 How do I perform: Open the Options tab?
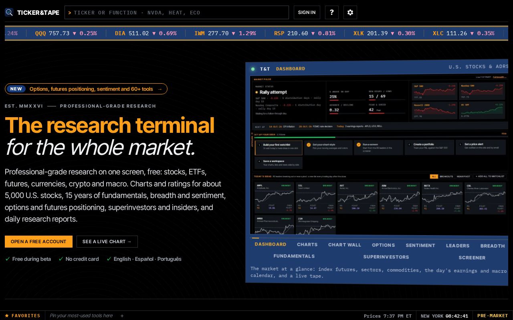click(x=384, y=245)
